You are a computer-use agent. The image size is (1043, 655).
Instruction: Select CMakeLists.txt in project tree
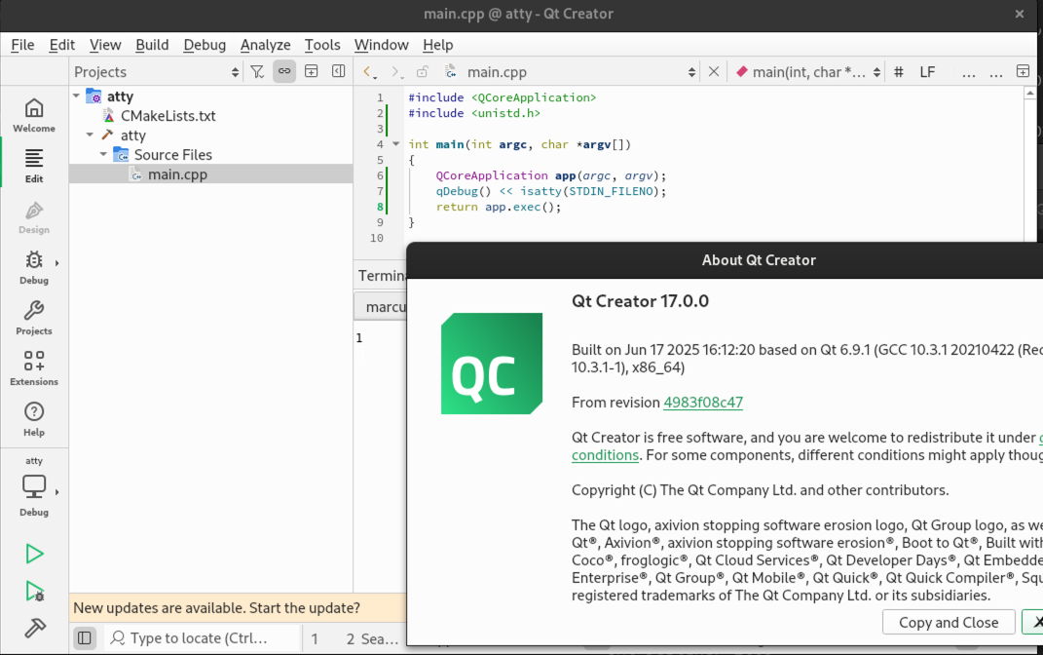[x=168, y=116]
